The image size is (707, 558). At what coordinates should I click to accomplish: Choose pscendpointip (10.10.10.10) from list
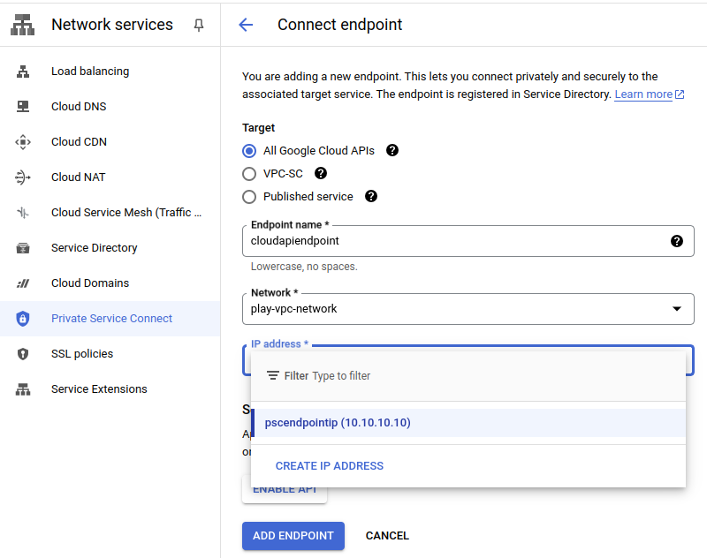338,423
